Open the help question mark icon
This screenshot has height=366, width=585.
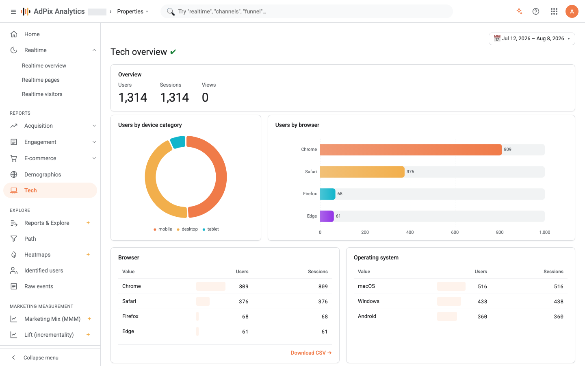point(536,11)
